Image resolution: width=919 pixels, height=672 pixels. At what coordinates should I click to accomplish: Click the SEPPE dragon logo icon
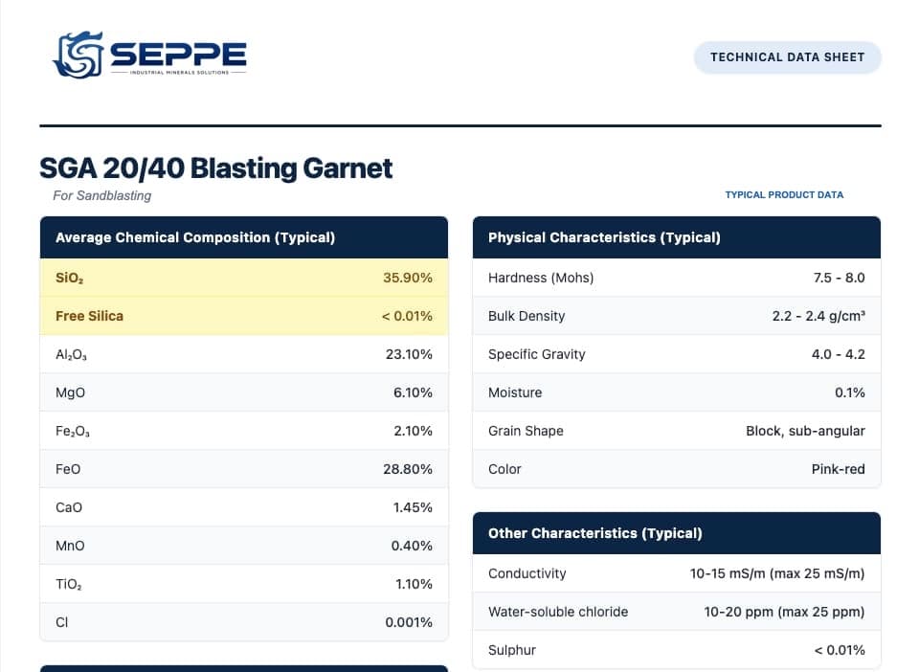(x=78, y=55)
